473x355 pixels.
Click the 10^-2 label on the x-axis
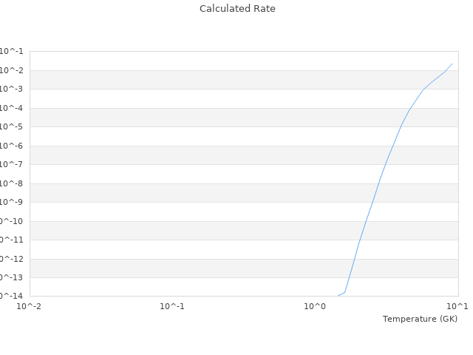(x=30, y=306)
